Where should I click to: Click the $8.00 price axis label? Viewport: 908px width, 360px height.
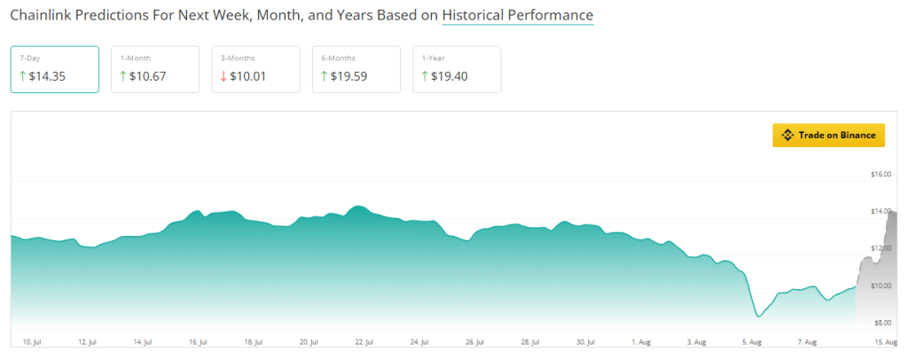[x=882, y=323]
